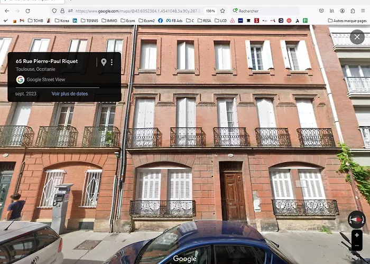Open the IMMO bookmarks folder
Viewport: 370px width, 264px height.
(109, 21)
